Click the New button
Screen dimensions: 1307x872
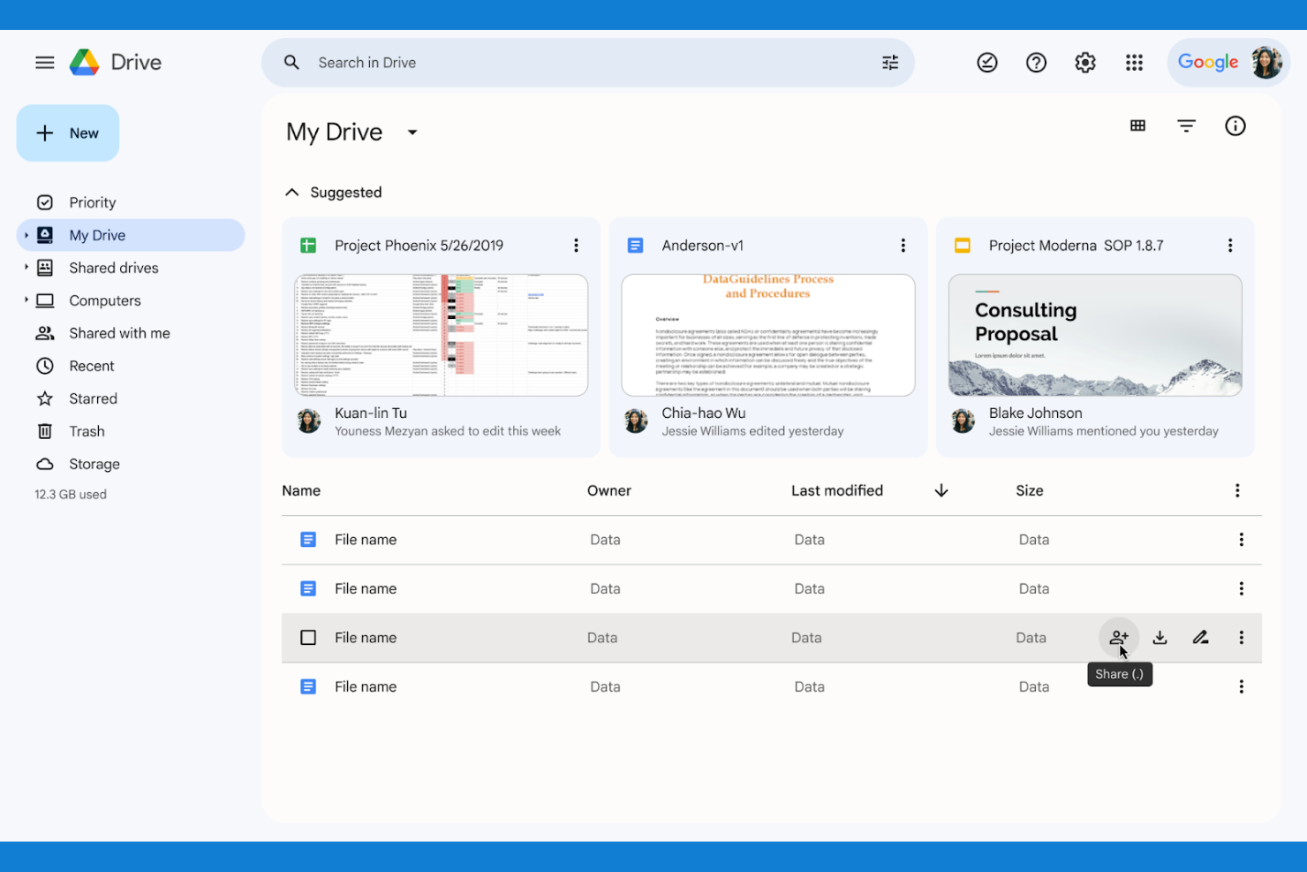point(67,133)
